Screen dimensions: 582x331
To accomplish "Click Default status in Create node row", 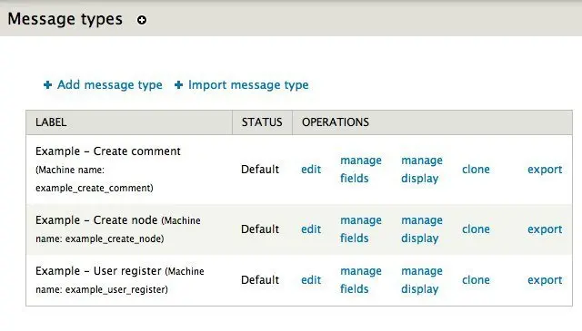I will tap(260, 229).
